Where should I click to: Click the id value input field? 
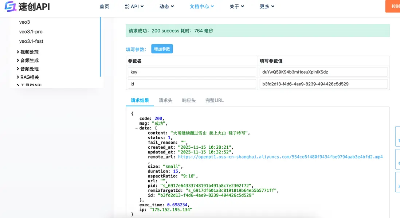pyautogui.click(x=324, y=84)
